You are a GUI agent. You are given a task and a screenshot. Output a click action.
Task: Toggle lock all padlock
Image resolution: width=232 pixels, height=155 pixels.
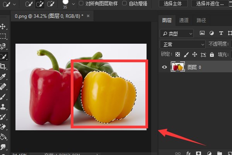[212, 55]
